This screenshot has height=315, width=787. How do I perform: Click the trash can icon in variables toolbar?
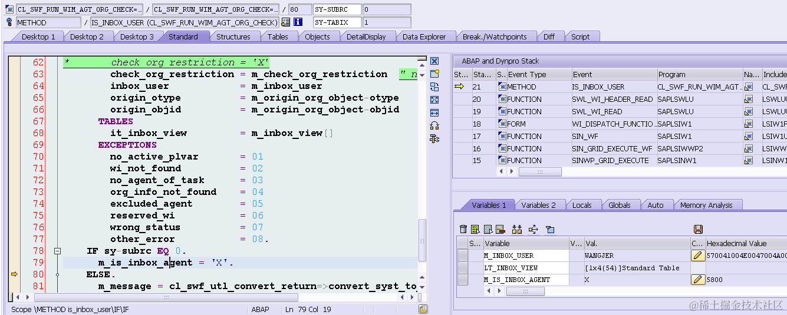[x=463, y=229]
